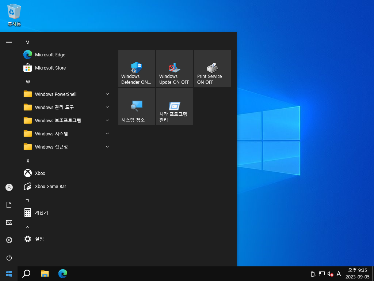This screenshot has width=374, height=281.
Task: Open File Explorer from the taskbar
Action: (45, 274)
